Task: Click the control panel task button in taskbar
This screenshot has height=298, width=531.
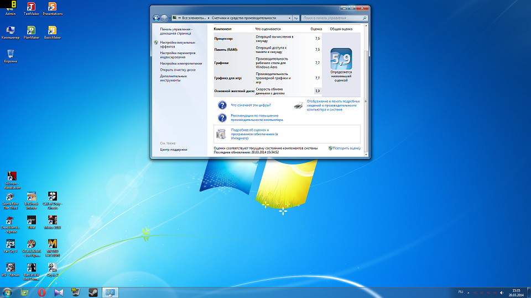Action: [x=110, y=292]
